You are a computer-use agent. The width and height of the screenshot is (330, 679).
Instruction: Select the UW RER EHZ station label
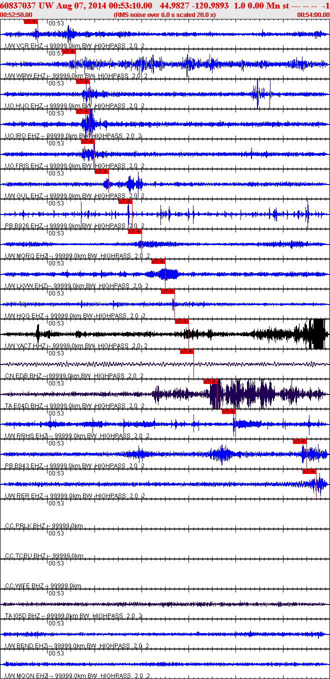coord(75,495)
